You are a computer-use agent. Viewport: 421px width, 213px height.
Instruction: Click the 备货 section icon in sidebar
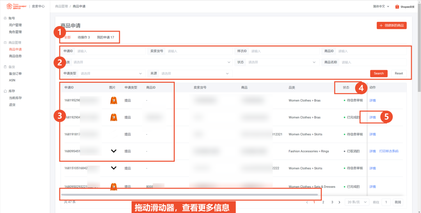(5, 67)
